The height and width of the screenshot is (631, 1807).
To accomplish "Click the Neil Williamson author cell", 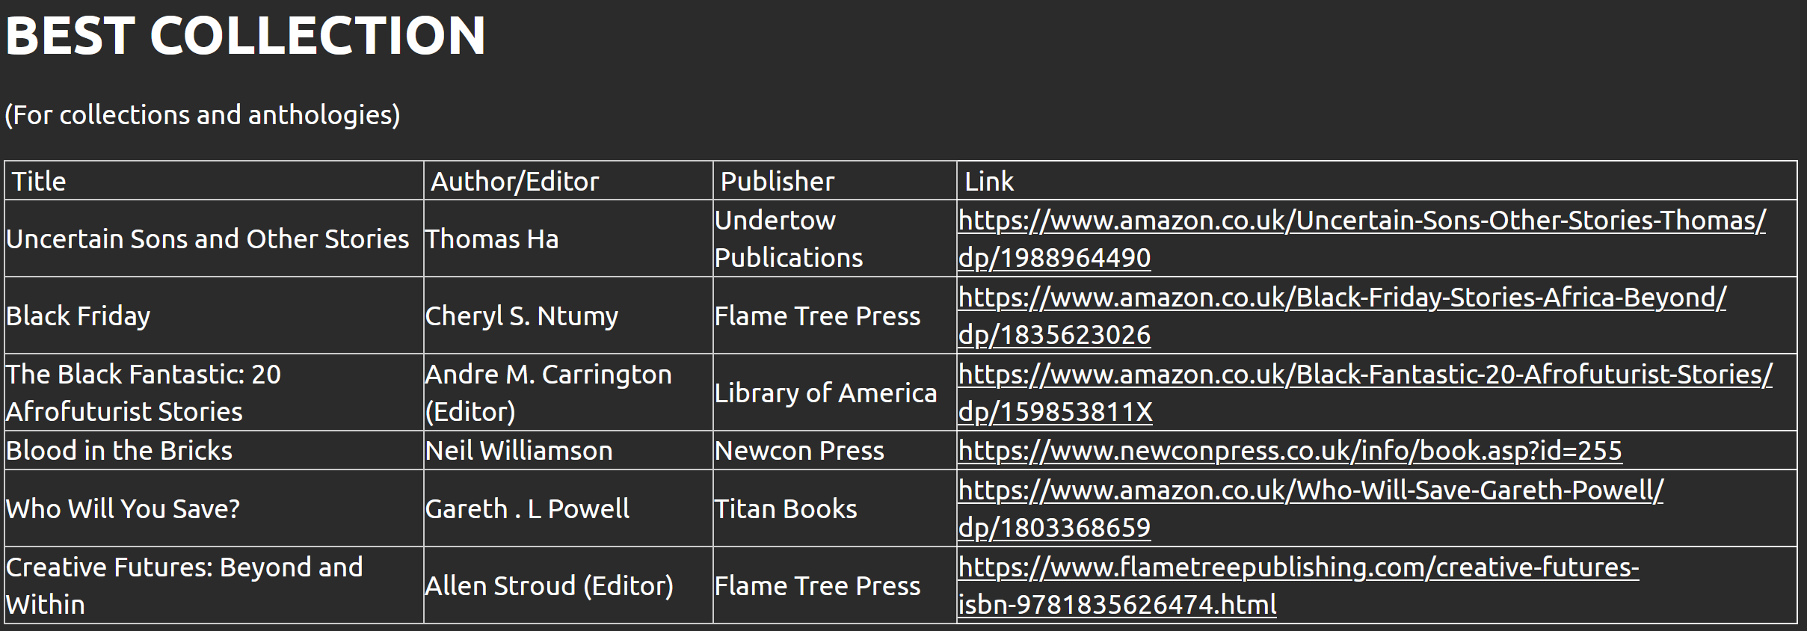I will coord(519,451).
